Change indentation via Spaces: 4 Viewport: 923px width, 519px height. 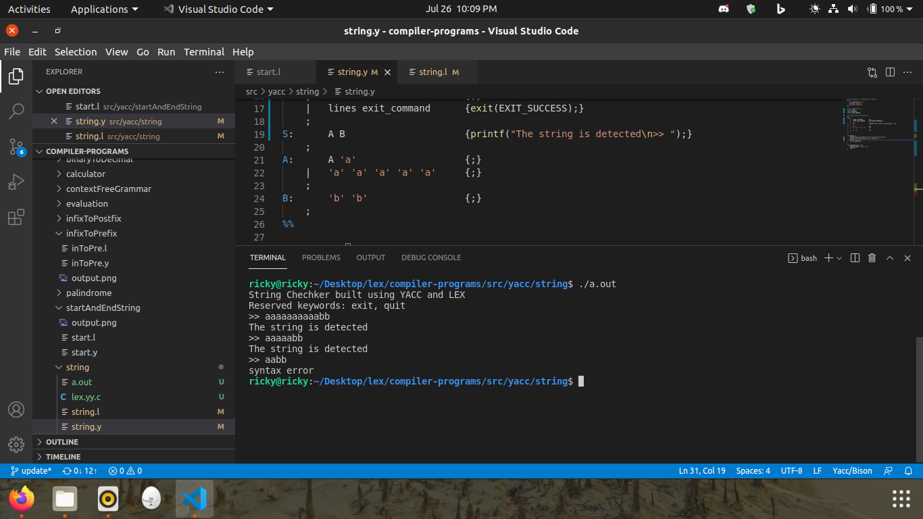click(x=753, y=471)
